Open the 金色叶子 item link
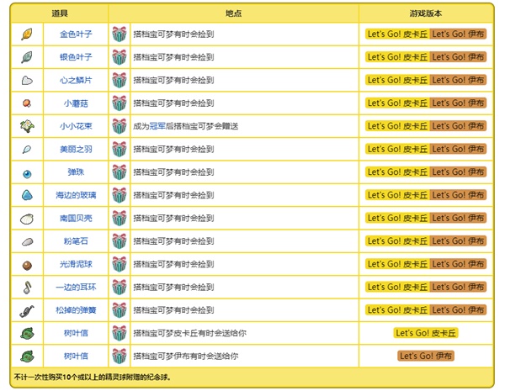This screenshot has width=505, height=391. coord(76,34)
